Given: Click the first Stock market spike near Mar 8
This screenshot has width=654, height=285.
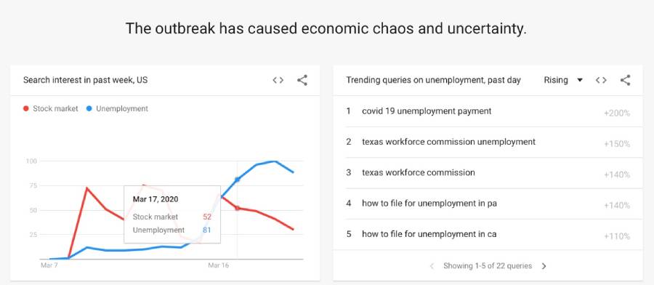Looking at the screenshot, I should (86, 188).
